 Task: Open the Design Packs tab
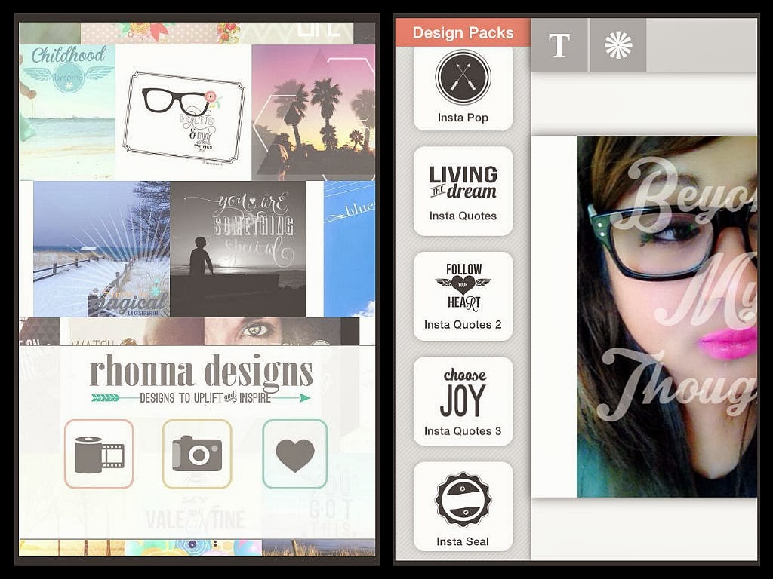pos(463,33)
